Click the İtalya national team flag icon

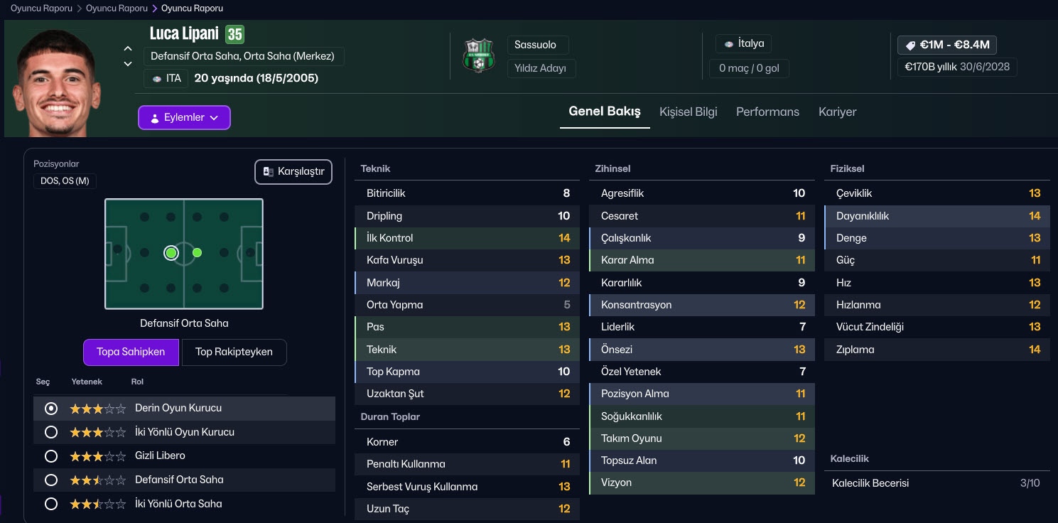(728, 44)
